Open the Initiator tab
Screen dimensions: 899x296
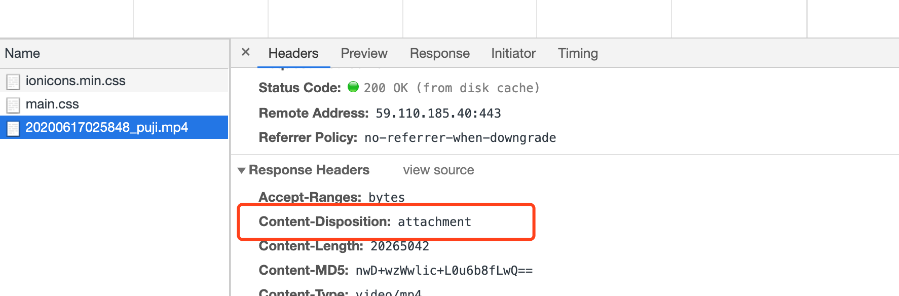point(513,53)
